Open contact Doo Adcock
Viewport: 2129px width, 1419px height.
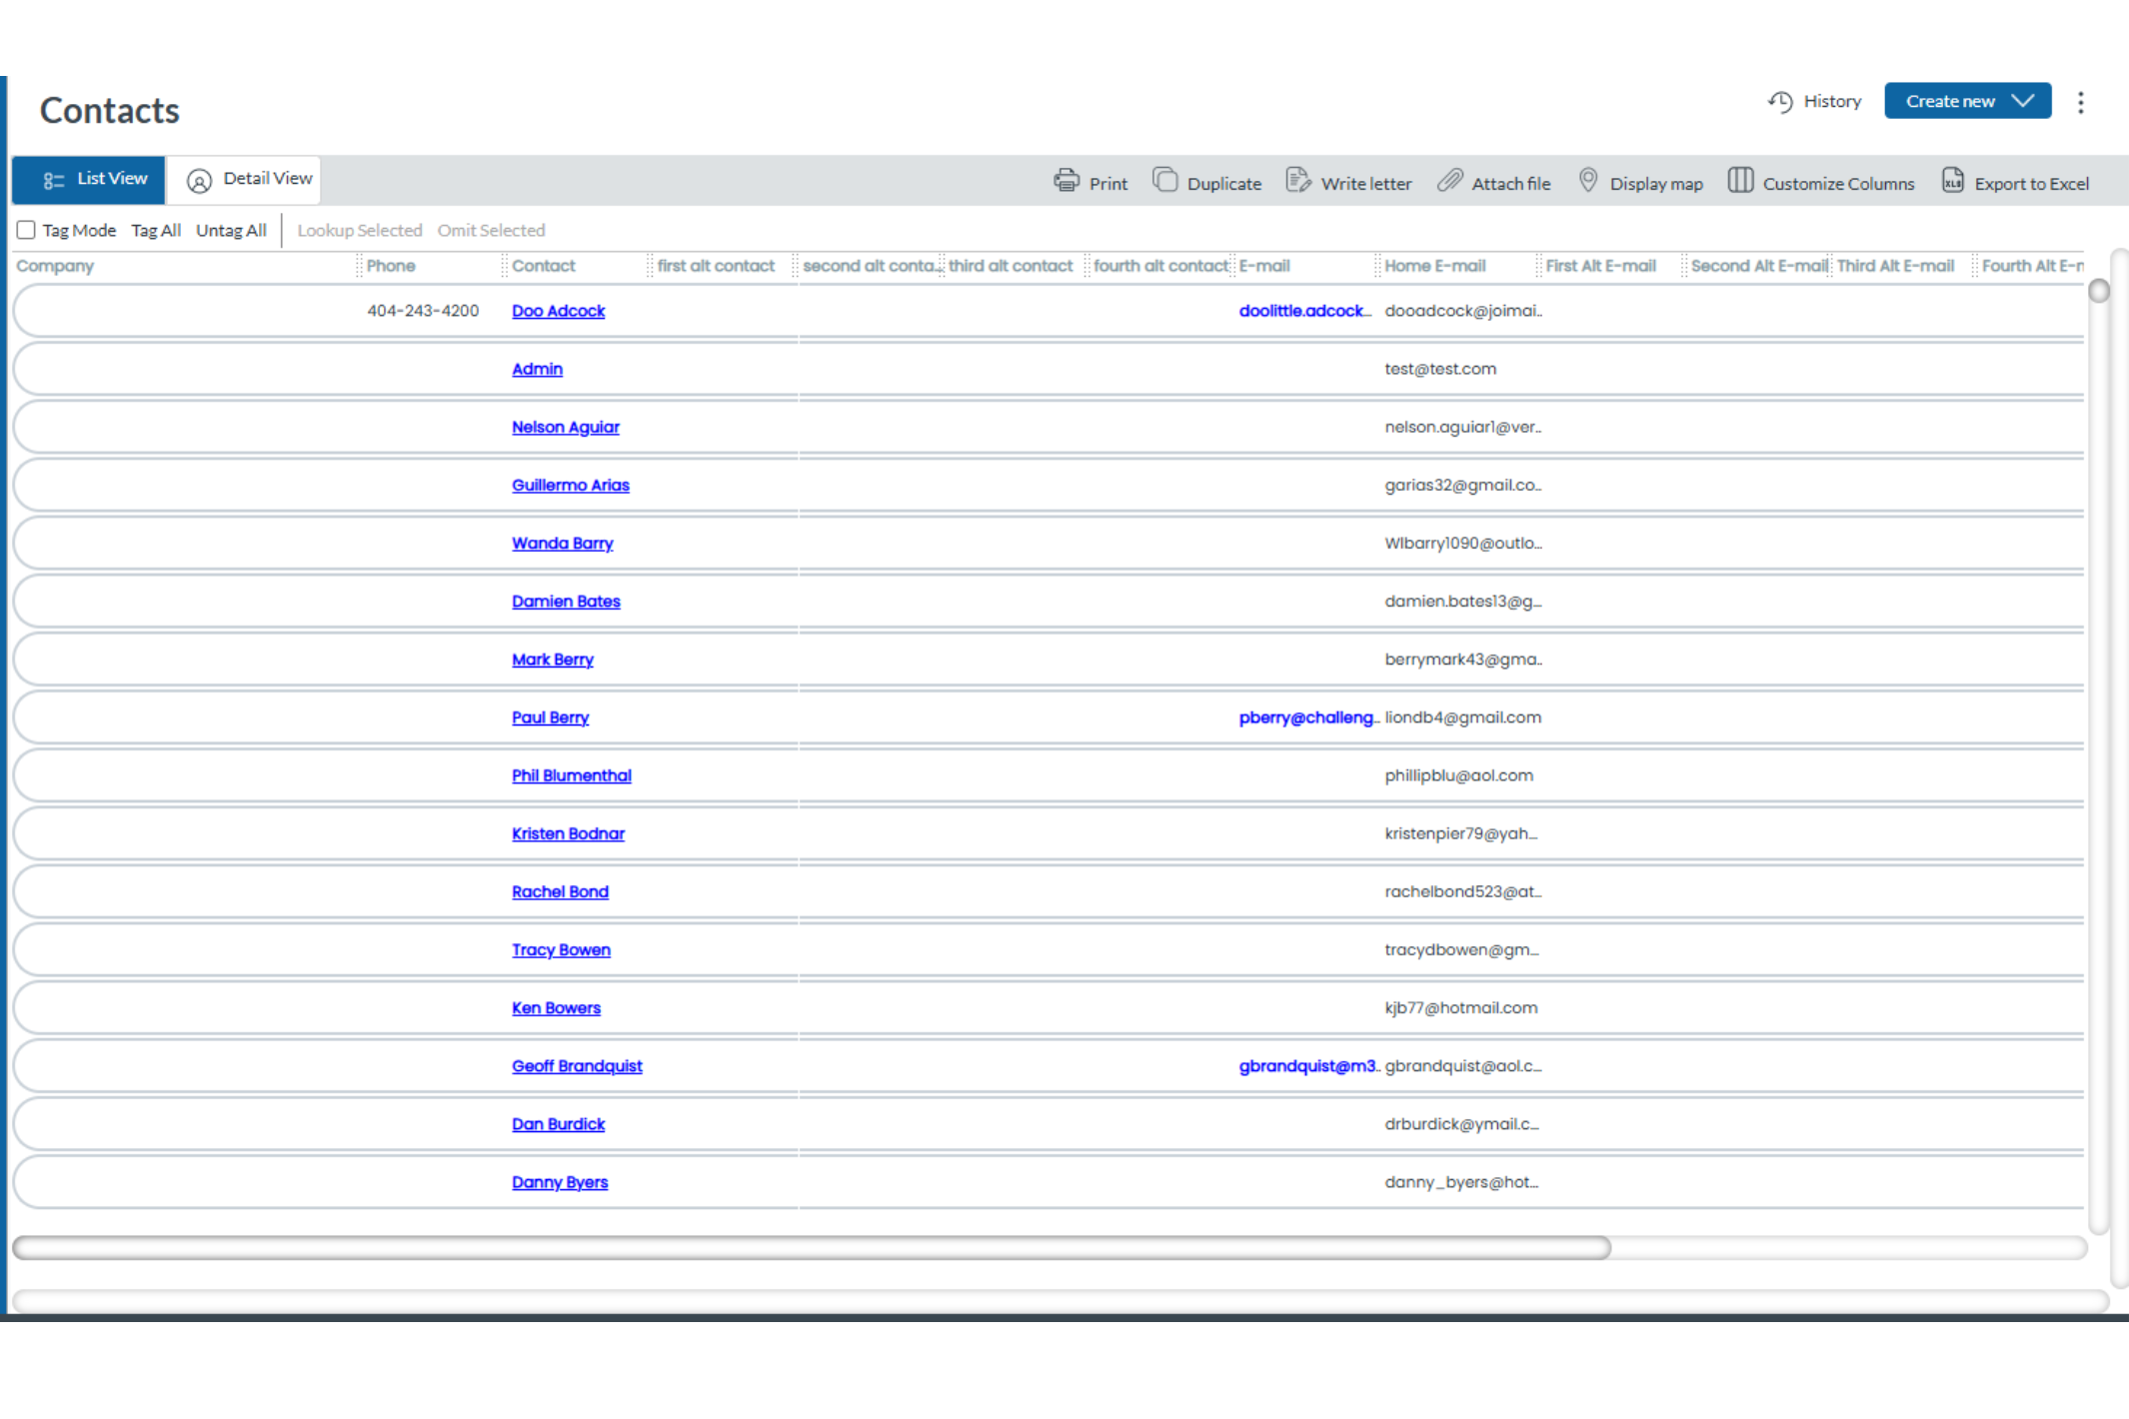click(559, 311)
